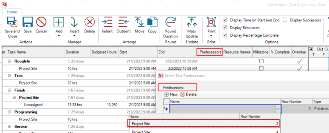Enable the Display Successors checkbox
Viewport: 329px width, 133px height.
point(285,20)
